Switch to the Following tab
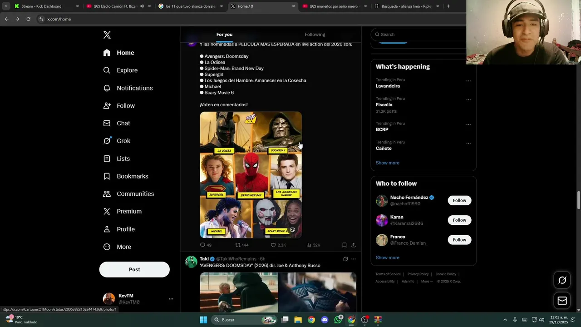This screenshot has height=327, width=581. (315, 35)
